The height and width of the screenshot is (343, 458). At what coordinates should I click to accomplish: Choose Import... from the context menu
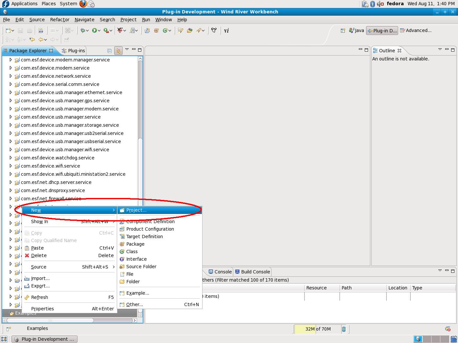pos(69,278)
